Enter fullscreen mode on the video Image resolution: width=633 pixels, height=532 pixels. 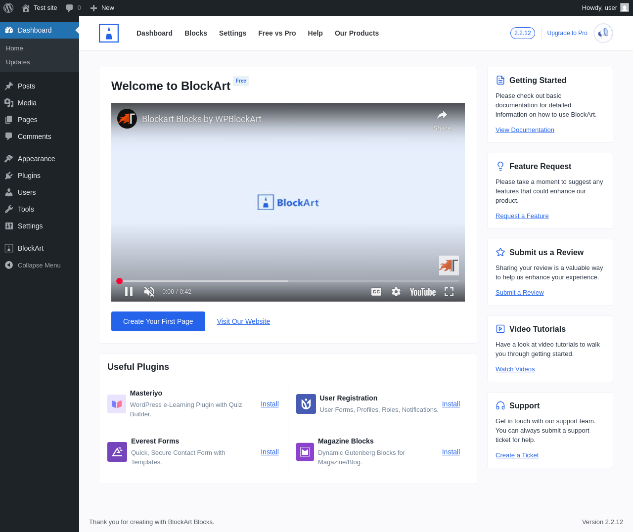tap(449, 292)
